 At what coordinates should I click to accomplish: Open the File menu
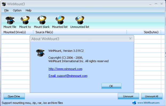[6, 10]
